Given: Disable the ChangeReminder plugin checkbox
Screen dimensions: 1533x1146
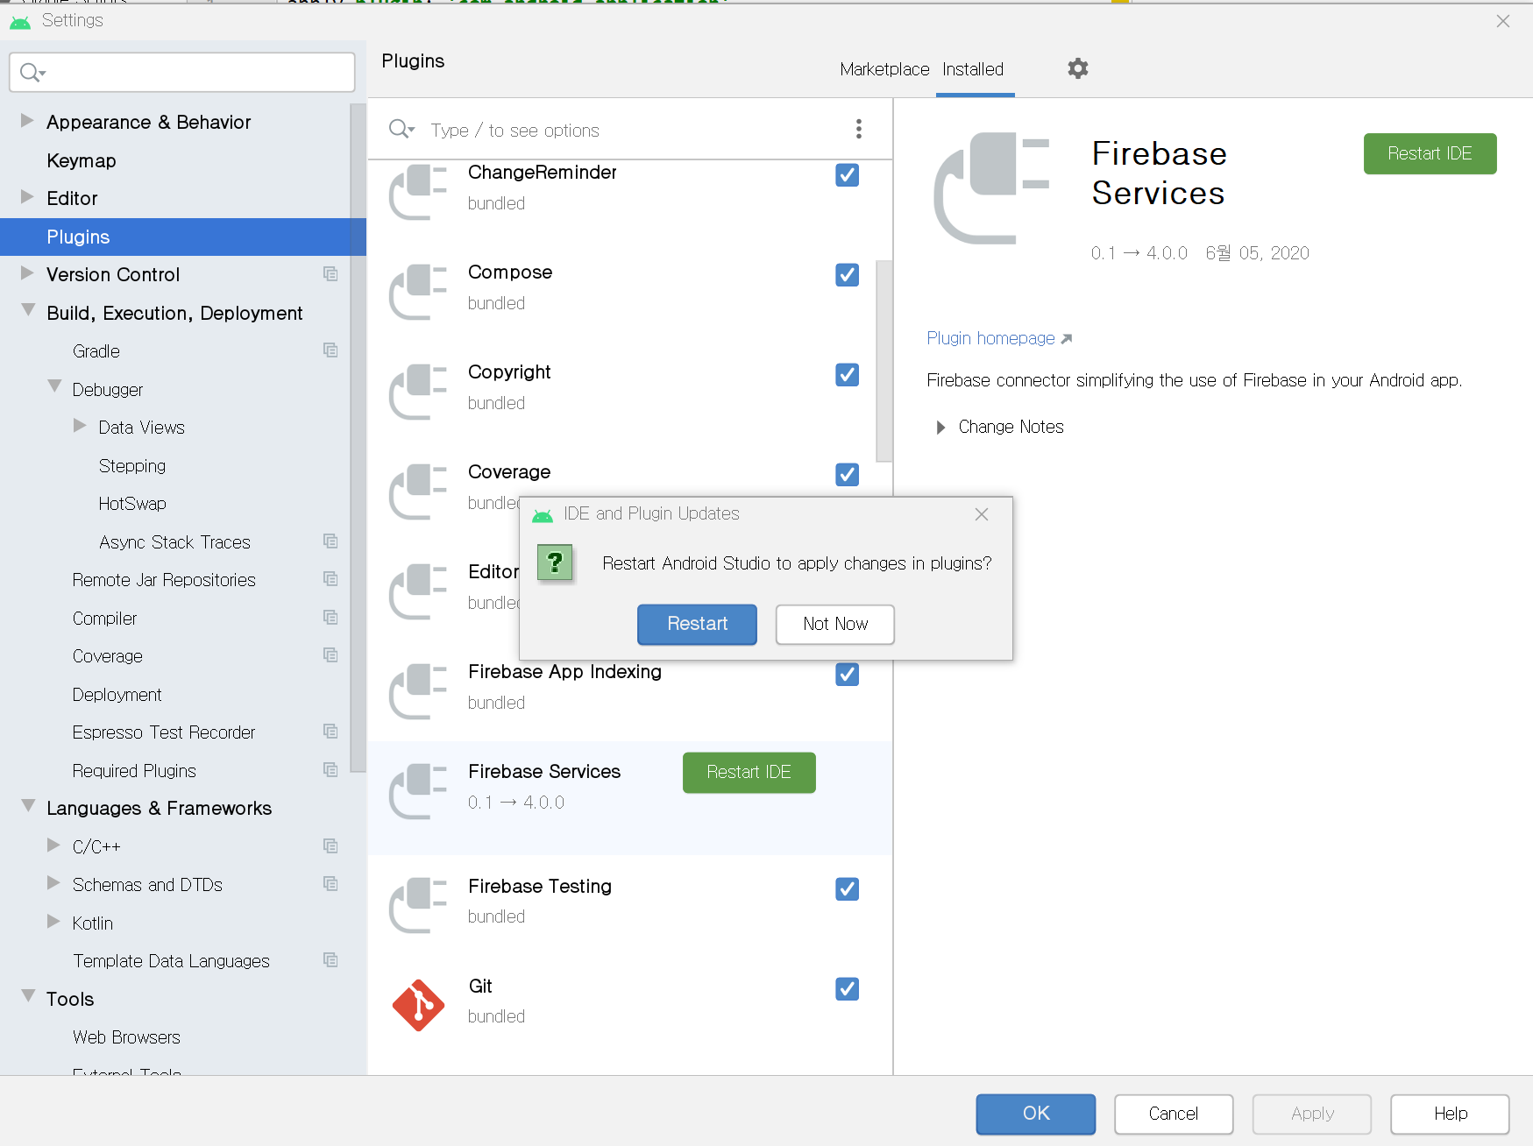Looking at the screenshot, I should tap(847, 175).
